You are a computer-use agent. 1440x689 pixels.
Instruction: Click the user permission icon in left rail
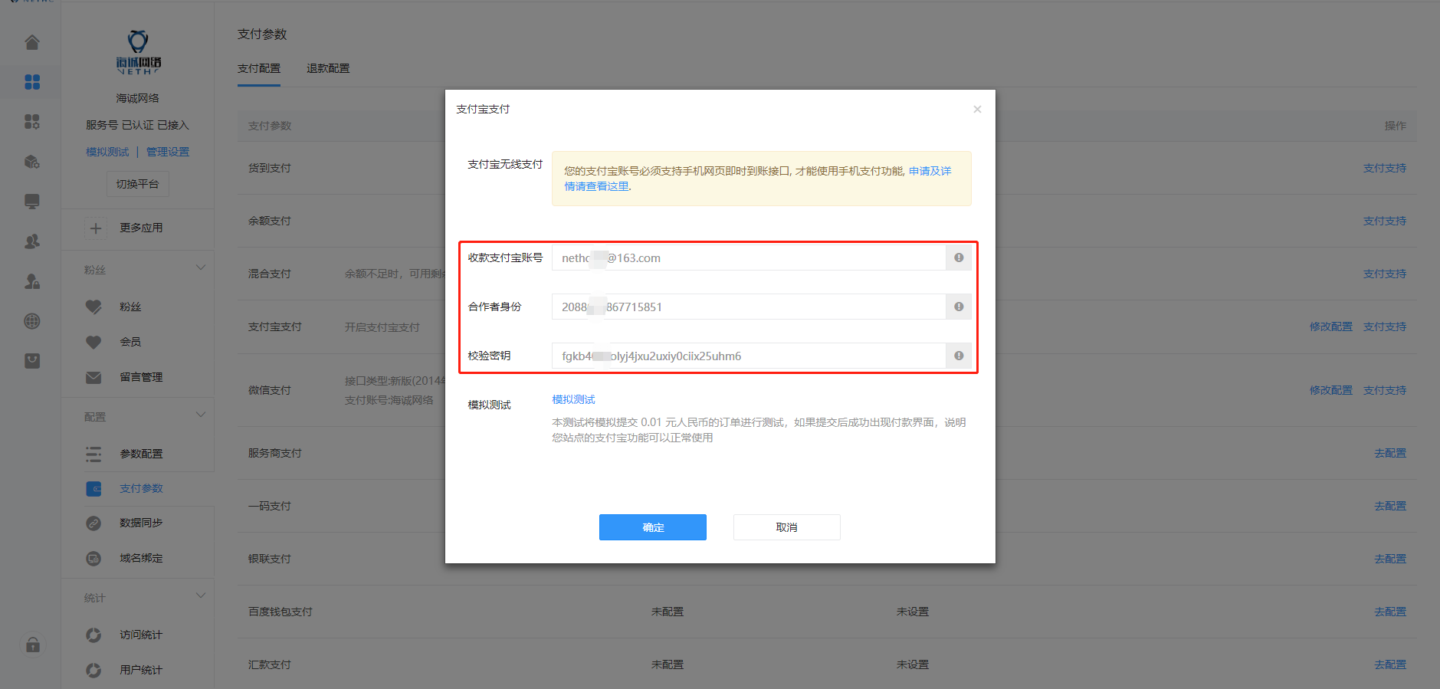coord(32,281)
